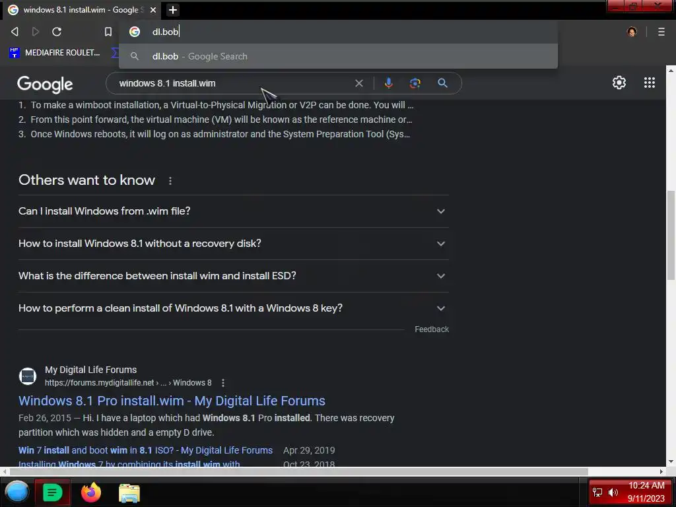676x507 pixels.
Task: Open the green notes app in taskbar
Action: (x=52, y=492)
